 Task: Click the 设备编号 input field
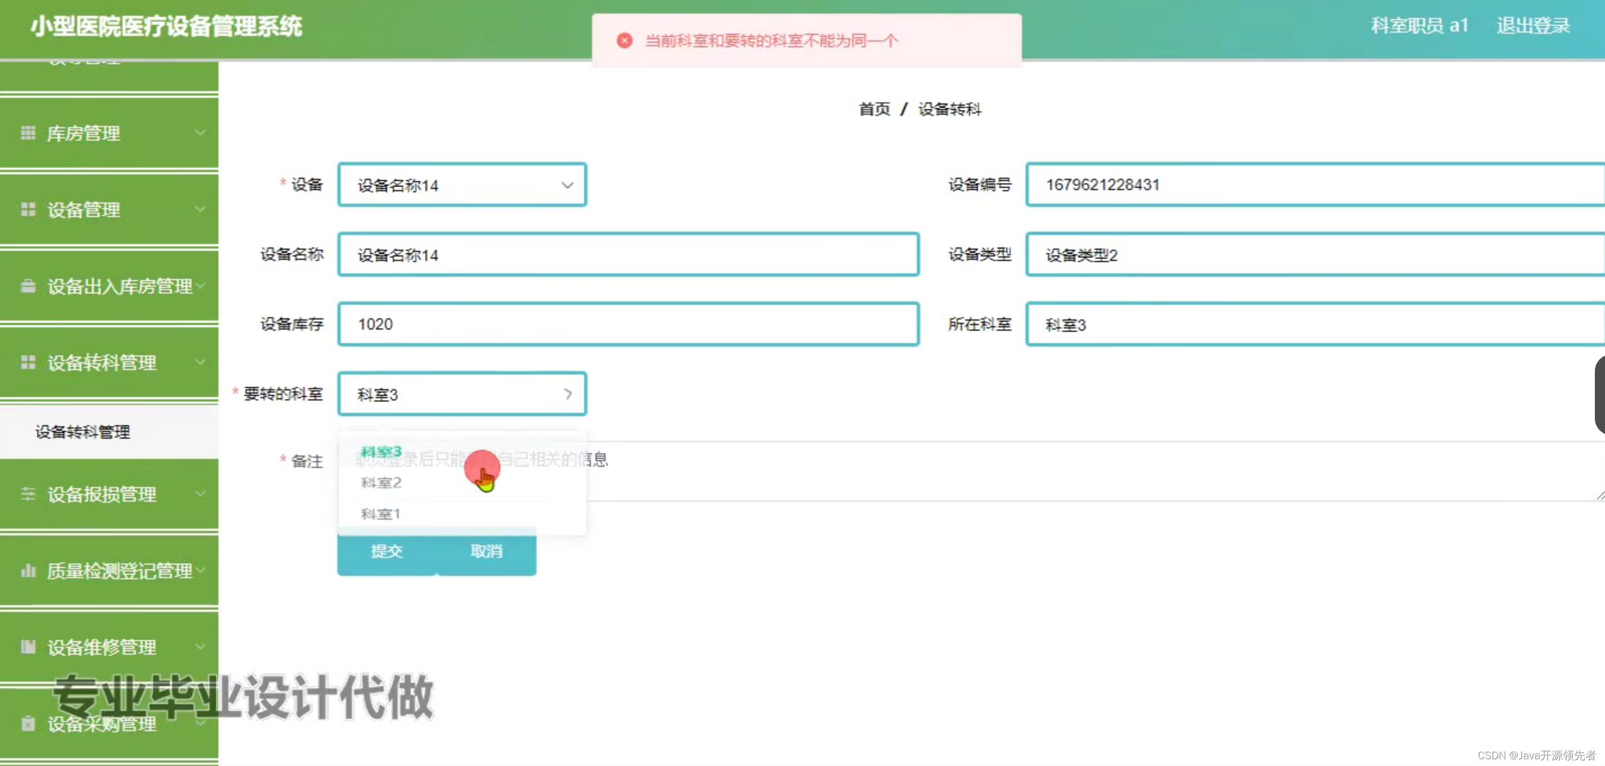point(1315,185)
